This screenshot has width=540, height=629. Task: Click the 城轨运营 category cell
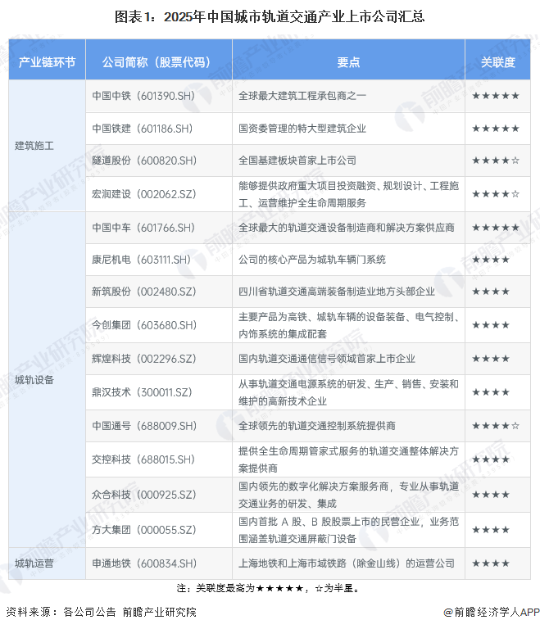(x=34, y=563)
